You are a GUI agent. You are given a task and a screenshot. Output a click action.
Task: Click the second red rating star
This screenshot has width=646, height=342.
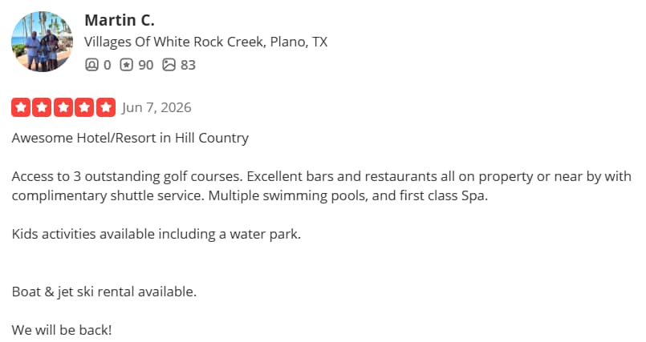point(42,107)
